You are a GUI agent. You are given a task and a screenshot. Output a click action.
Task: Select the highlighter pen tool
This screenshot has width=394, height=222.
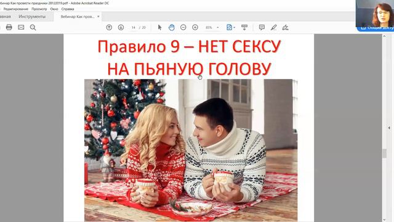pyautogui.click(x=273, y=27)
